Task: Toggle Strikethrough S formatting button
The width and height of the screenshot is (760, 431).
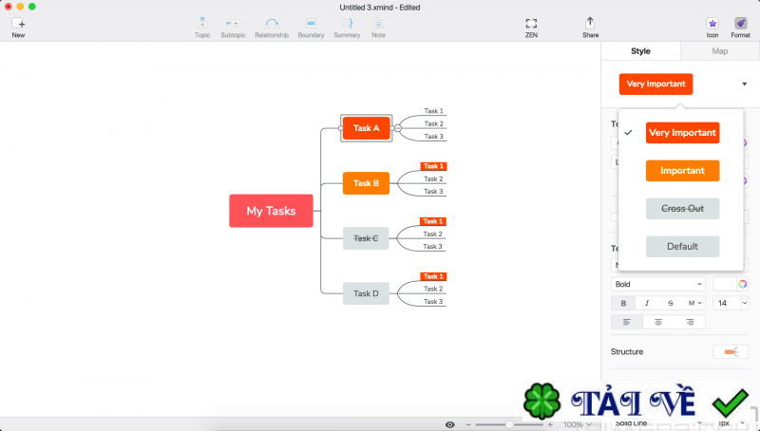Action: tap(671, 303)
